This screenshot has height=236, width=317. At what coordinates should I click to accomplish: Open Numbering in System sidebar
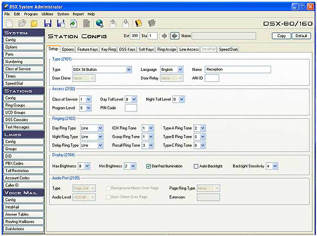point(23,62)
